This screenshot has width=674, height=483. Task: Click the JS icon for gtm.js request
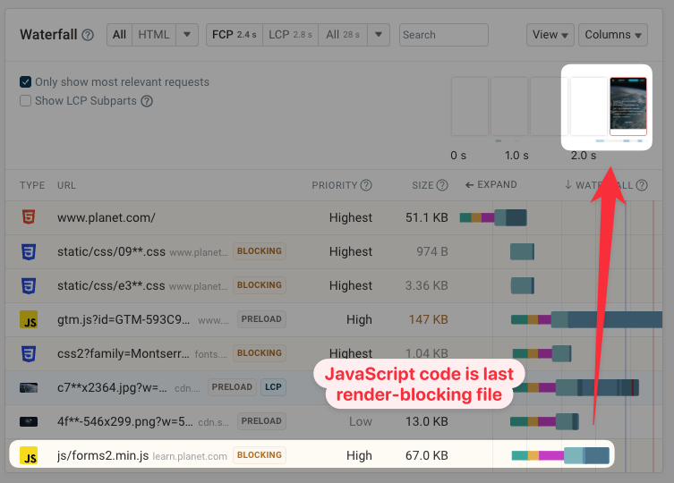coord(30,319)
